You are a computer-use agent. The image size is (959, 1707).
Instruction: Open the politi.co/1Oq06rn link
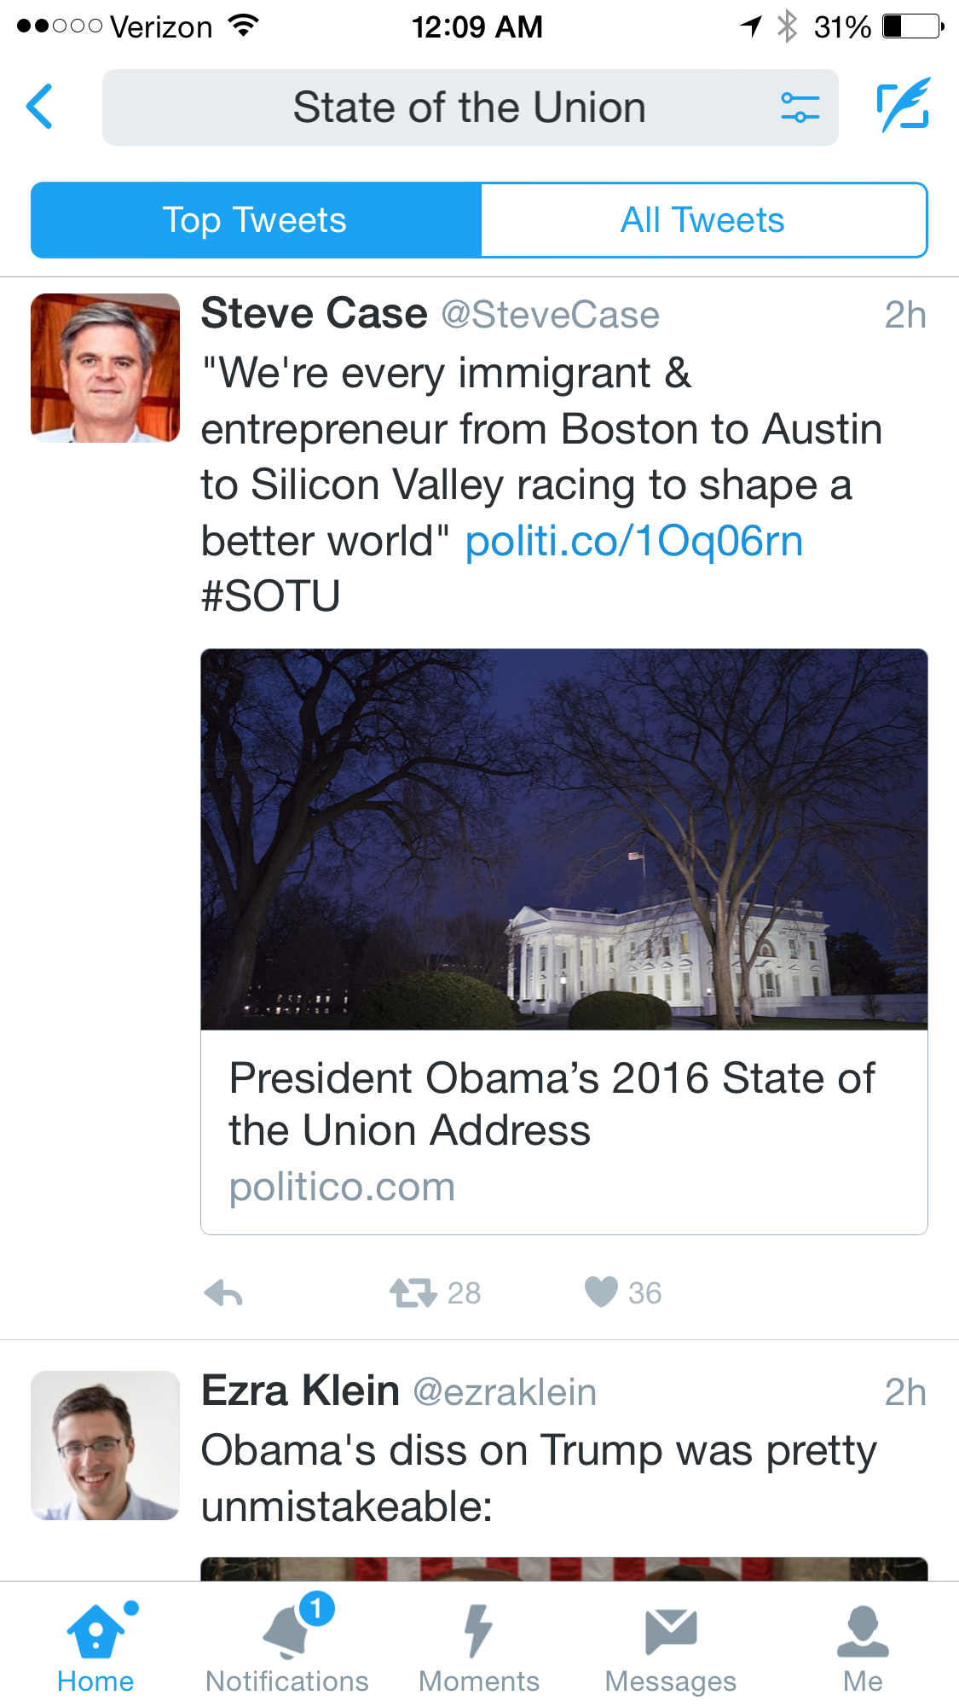[x=634, y=541]
